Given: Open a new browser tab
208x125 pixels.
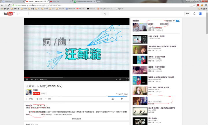Looking at the screenshot, I should click(99, 2).
